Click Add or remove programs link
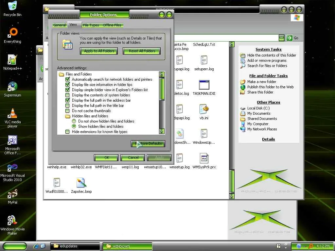 coord(267,60)
